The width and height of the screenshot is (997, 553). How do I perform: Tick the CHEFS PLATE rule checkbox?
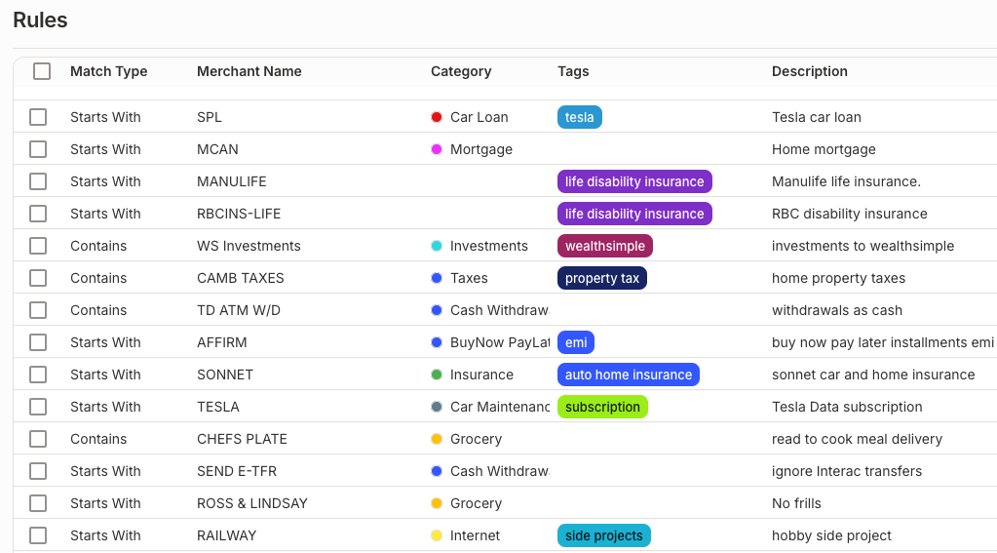[x=38, y=439]
